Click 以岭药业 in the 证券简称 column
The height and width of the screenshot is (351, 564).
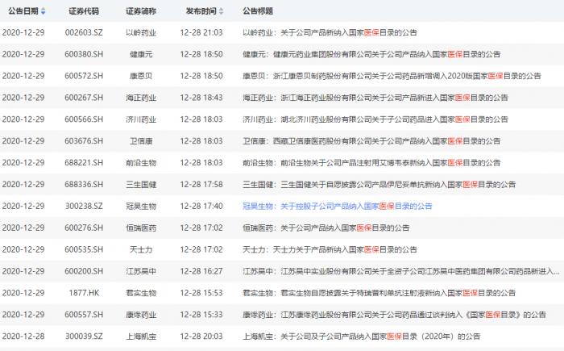(x=141, y=33)
